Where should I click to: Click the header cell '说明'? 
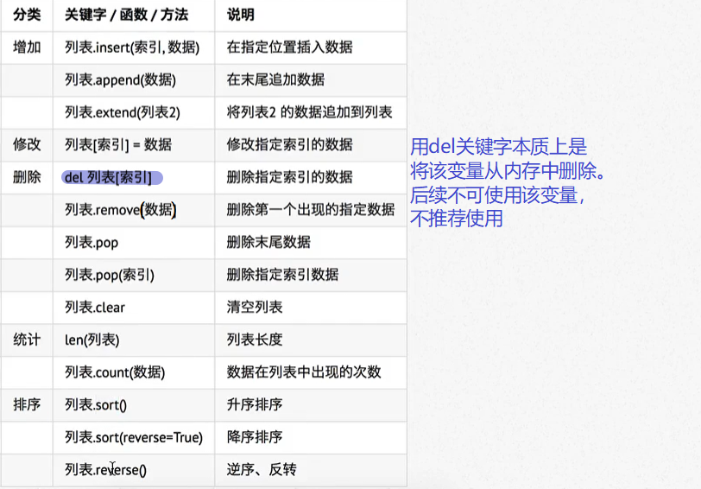click(241, 15)
